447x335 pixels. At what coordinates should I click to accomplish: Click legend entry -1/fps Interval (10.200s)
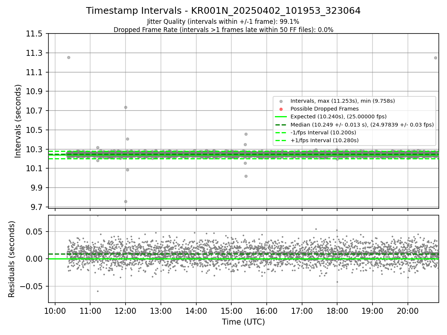323,133
